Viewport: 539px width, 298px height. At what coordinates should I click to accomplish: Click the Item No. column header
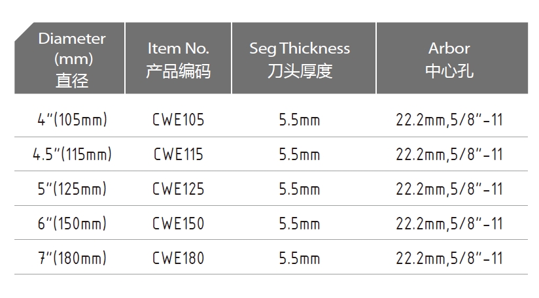pyautogui.click(x=179, y=58)
